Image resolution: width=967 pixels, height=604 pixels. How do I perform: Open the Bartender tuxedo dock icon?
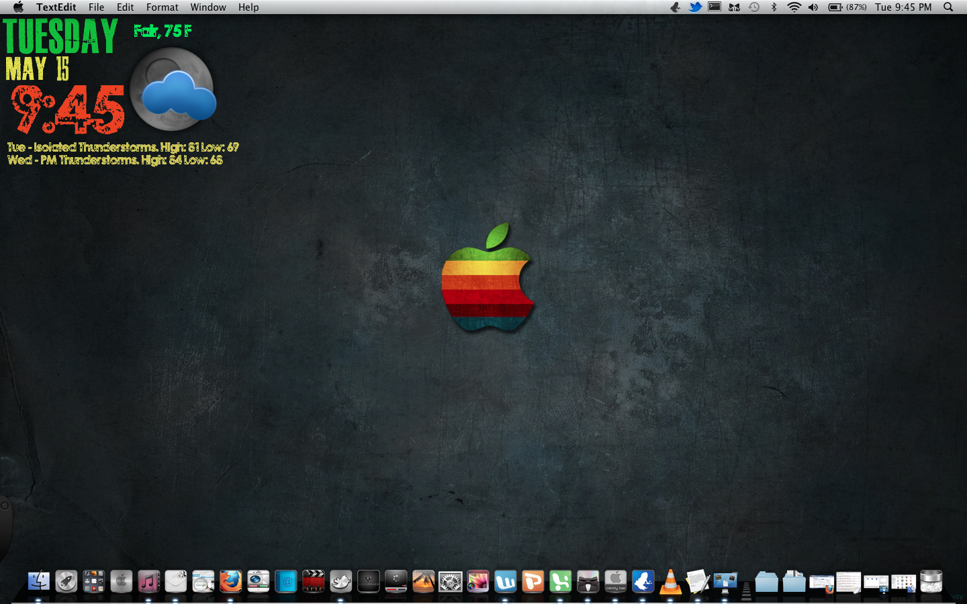(x=588, y=581)
